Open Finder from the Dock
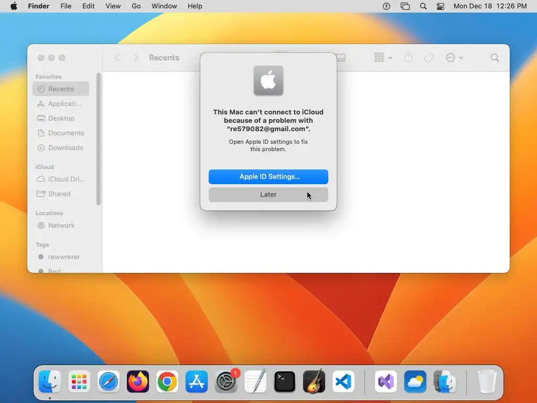The image size is (537, 403). pyautogui.click(x=50, y=381)
